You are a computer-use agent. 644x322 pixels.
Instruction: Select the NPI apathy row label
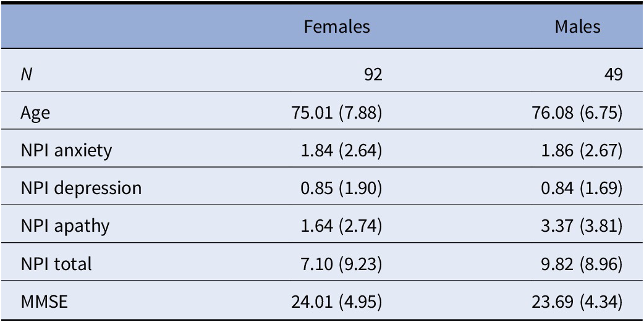click(x=65, y=226)
